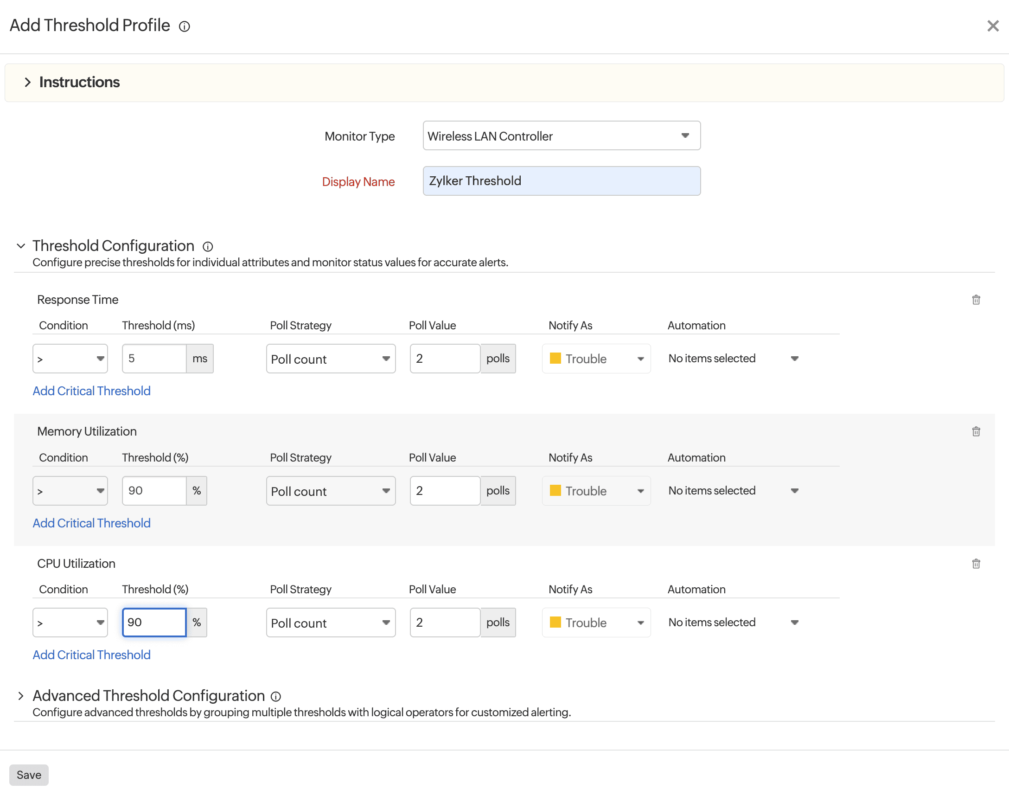Delete the Response Time threshold row
1009x796 pixels.
(x=976, y=300)
